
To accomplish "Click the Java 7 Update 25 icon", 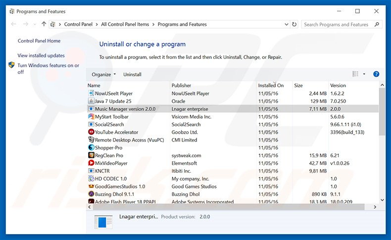I will [x=91, y=101].
